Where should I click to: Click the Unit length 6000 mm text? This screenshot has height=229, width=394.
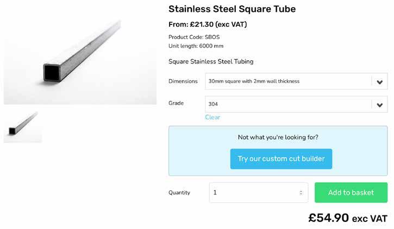tap(196, 46)
